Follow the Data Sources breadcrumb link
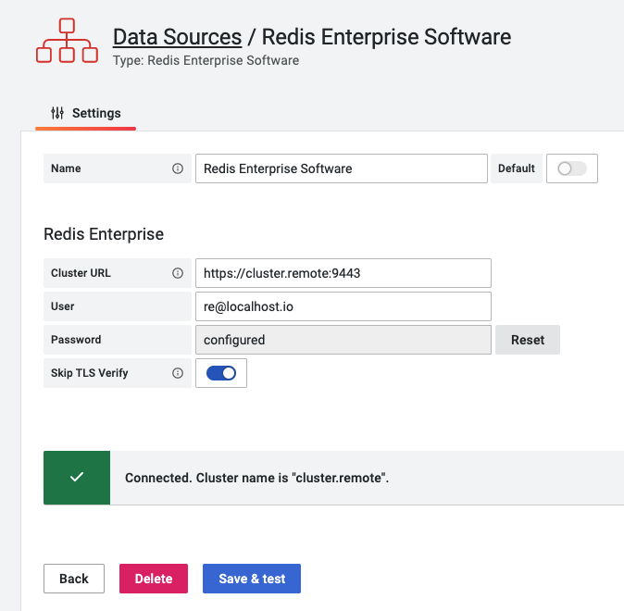Screen dimensions: 624x611 click(178, 37)
